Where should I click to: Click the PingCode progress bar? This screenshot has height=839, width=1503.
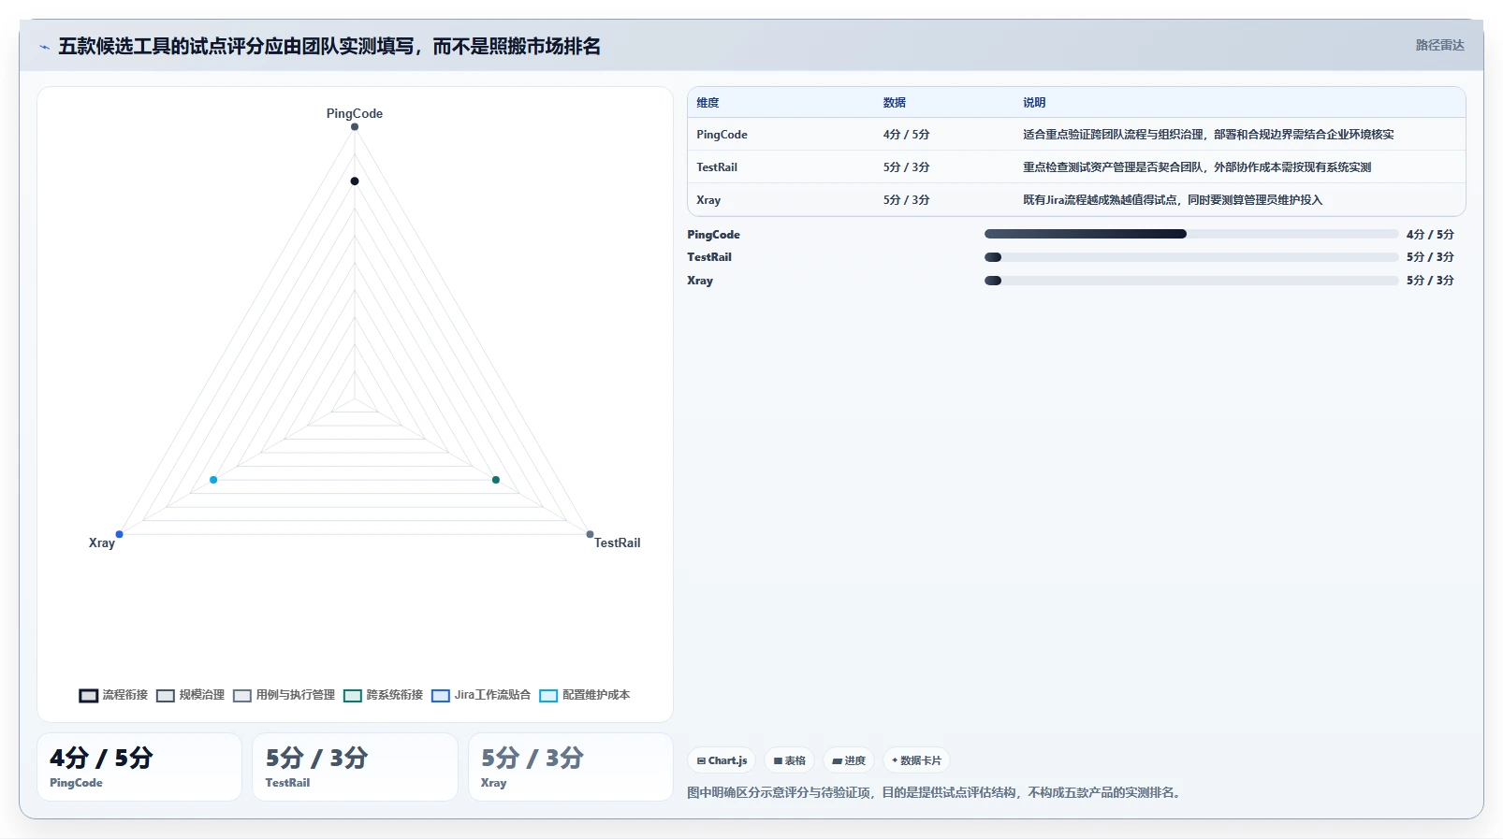point(1191,235)
